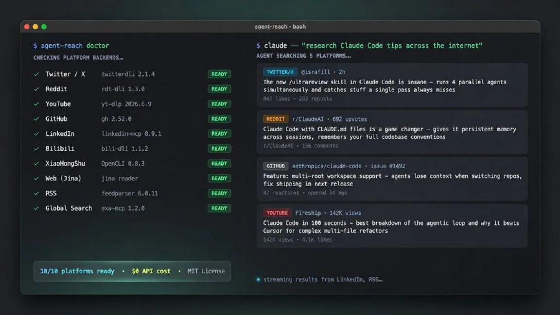Open r/ClaudeAI link in Reddit result header
This screenshot has height=315, width=560.
[x=308, y=119]
